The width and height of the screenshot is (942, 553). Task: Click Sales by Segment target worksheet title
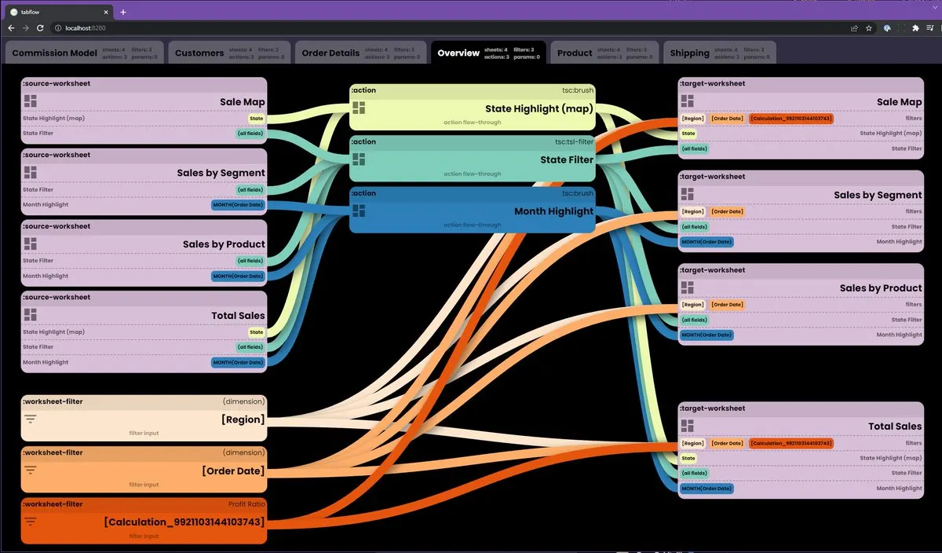(878, 195)
